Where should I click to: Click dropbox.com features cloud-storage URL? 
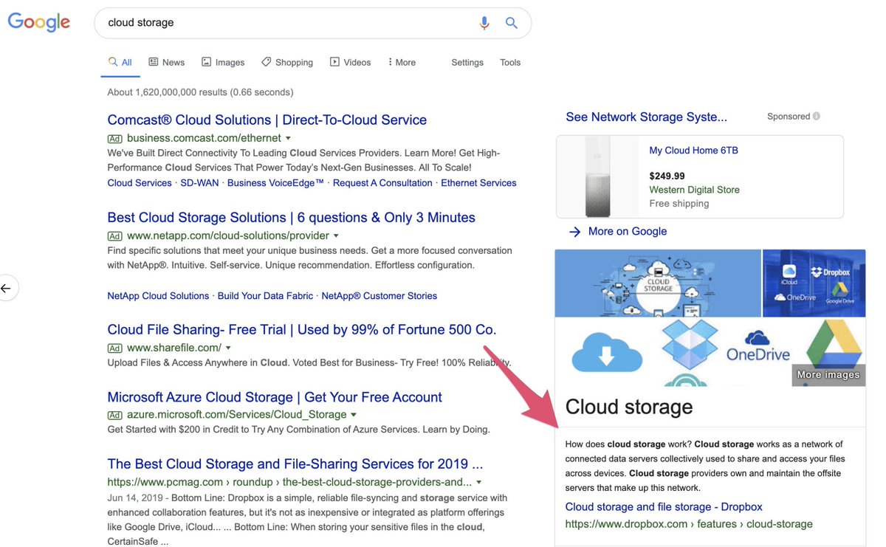tap(689, 524)
